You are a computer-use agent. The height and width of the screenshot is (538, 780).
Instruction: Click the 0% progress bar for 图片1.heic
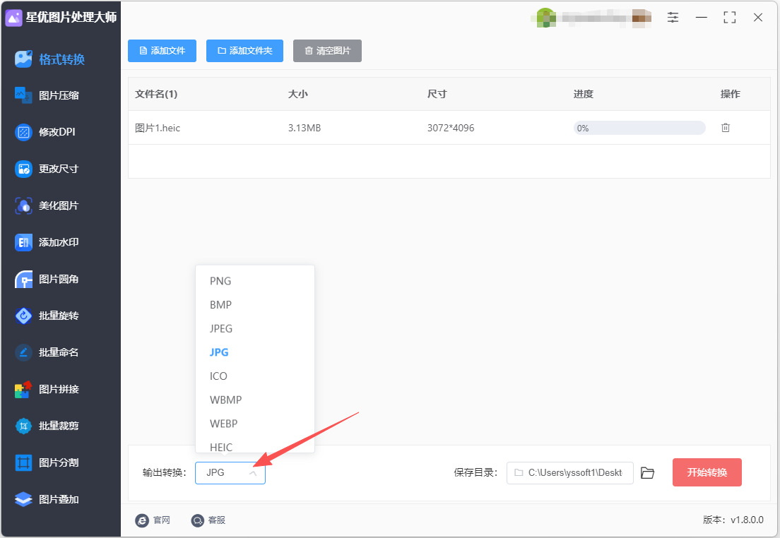639,128
